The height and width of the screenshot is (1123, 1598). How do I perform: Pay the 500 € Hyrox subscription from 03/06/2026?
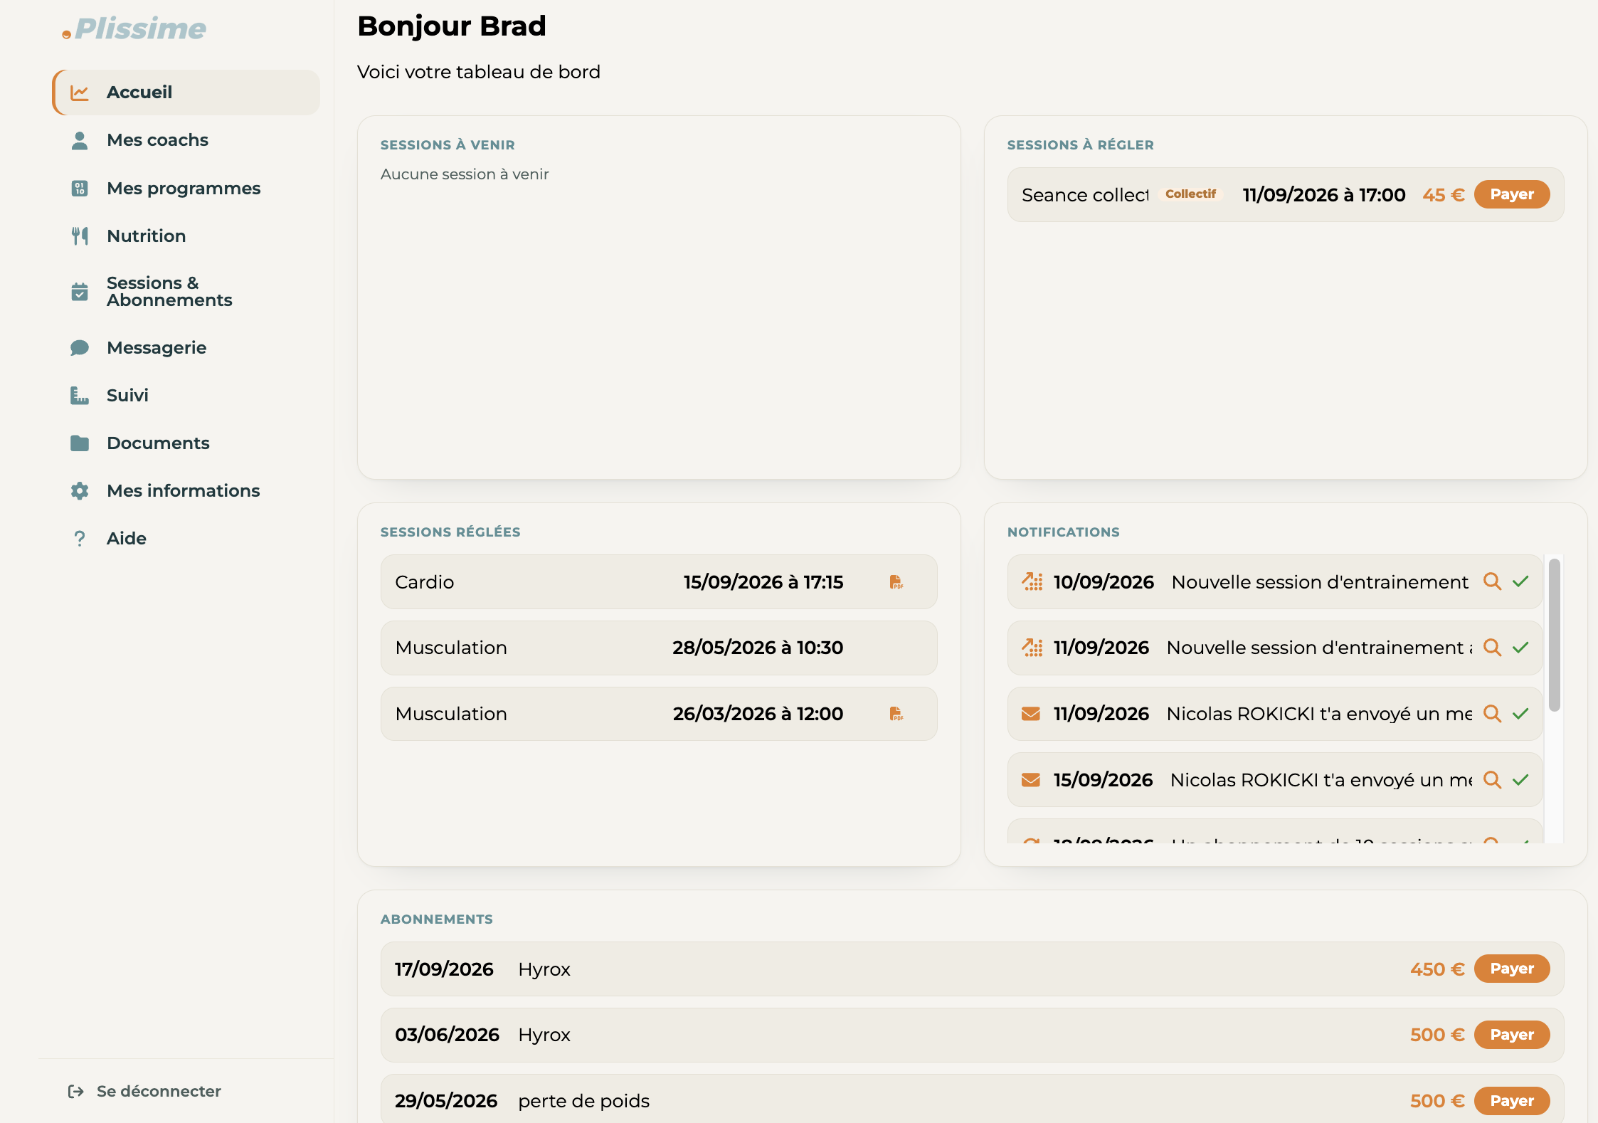tap(1512, 1035)
